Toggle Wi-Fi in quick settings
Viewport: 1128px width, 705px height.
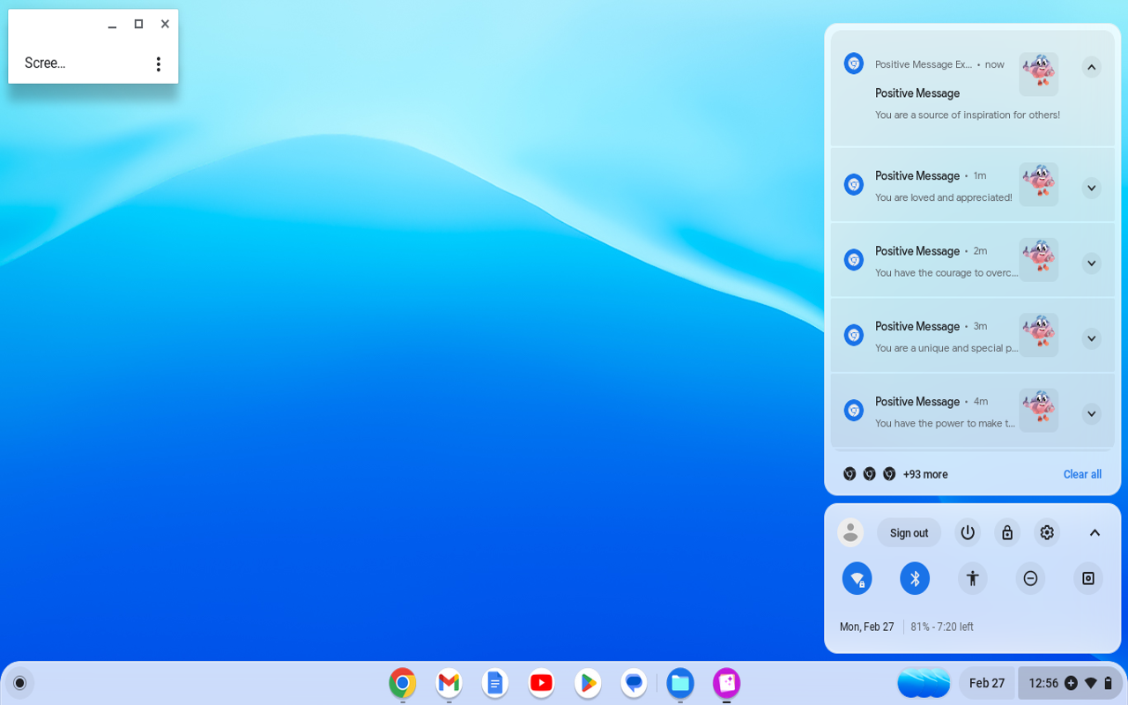857,578
